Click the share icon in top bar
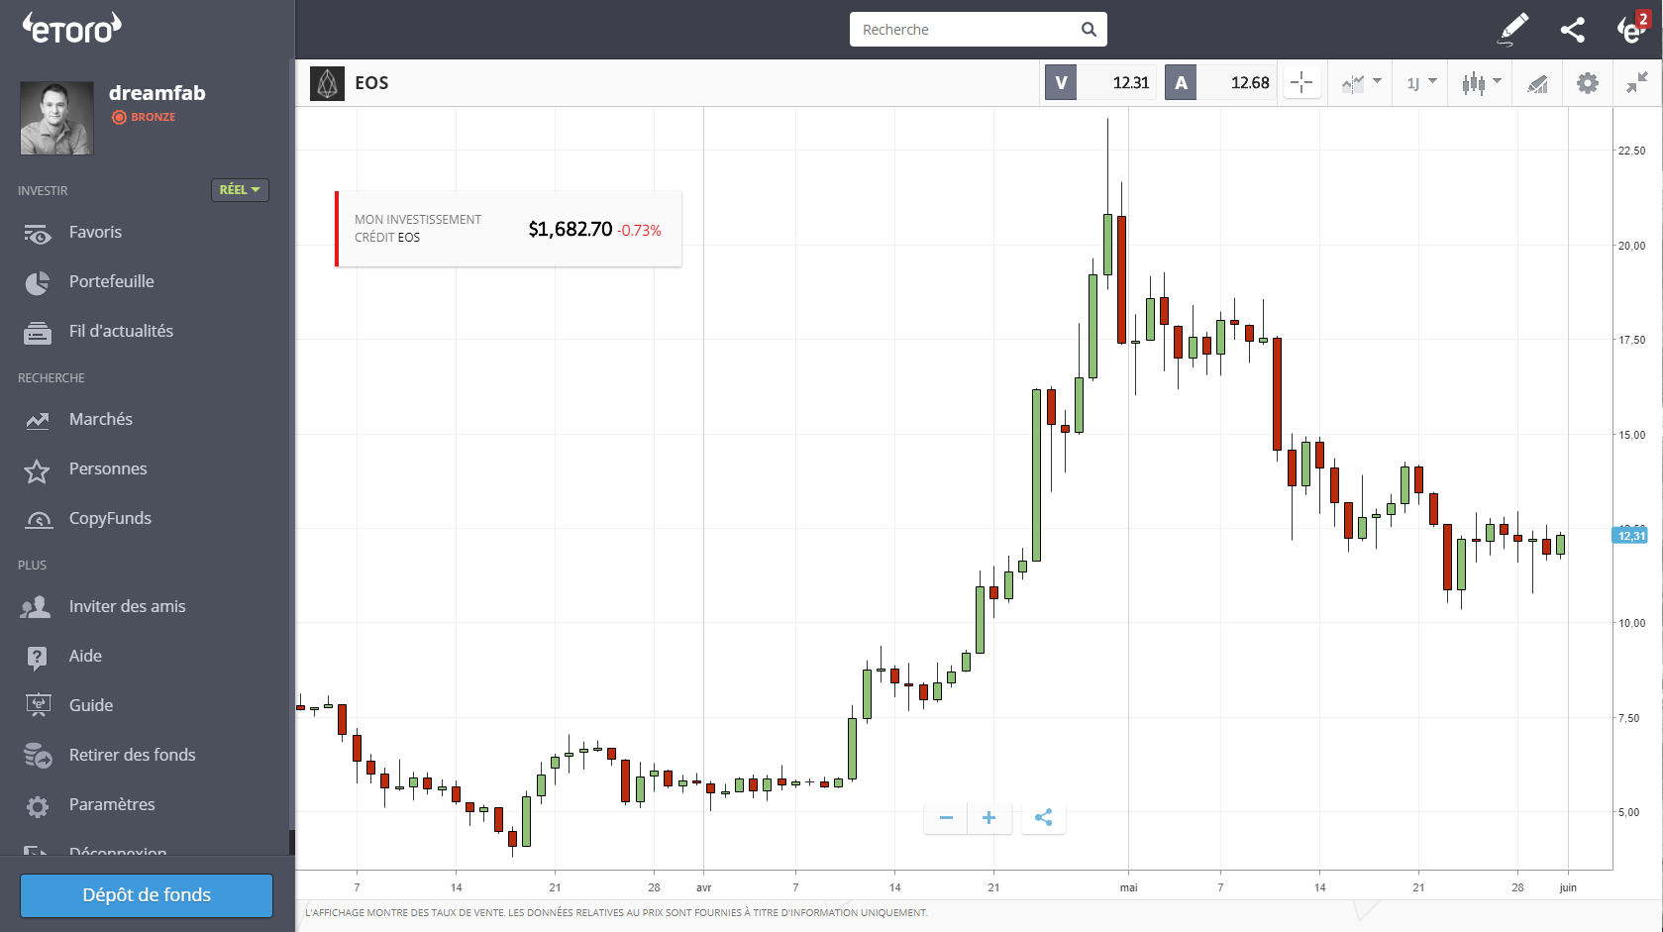 (1572, 30)
